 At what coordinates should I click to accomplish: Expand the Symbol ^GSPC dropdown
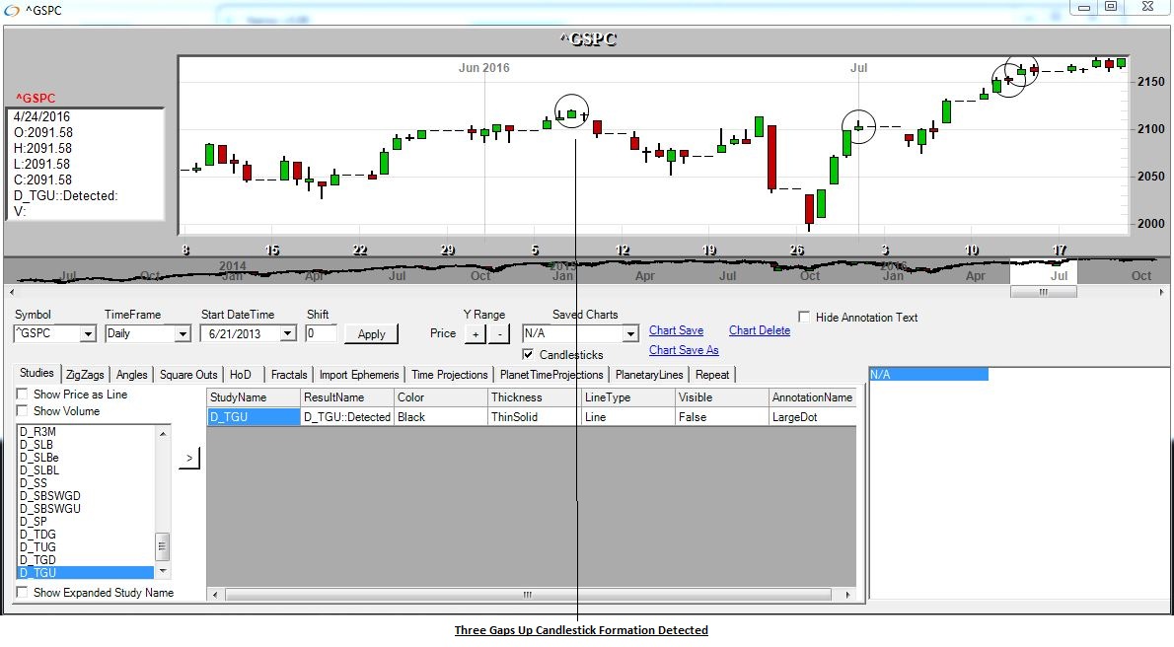[88, 334]
